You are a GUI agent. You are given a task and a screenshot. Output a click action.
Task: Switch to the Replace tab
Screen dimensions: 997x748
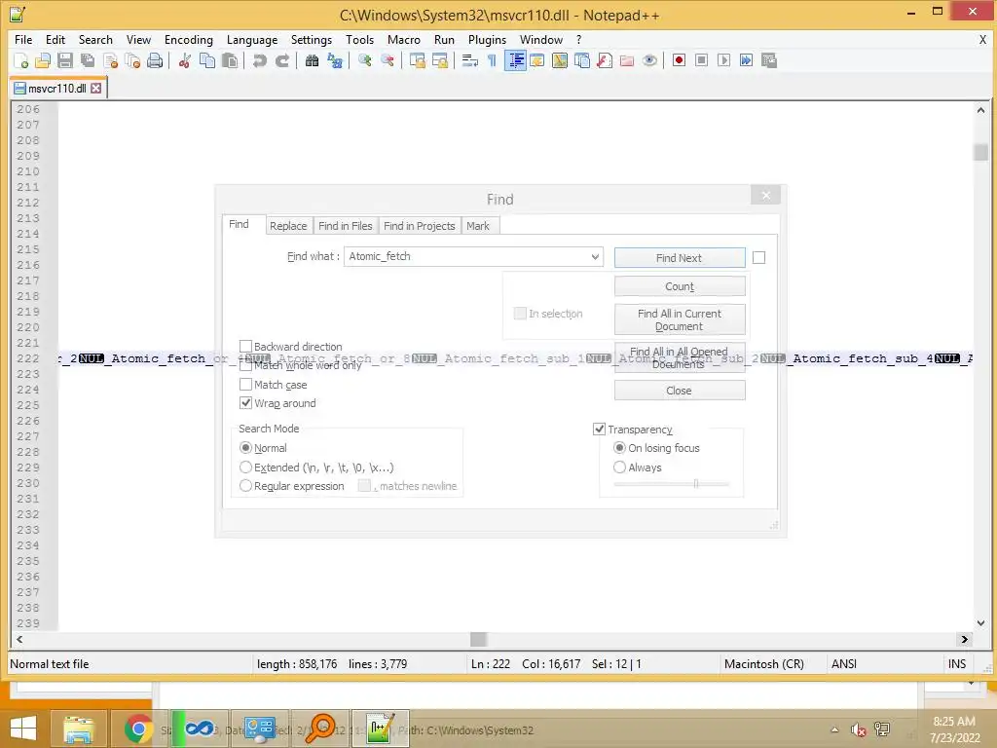pos(288,226)
